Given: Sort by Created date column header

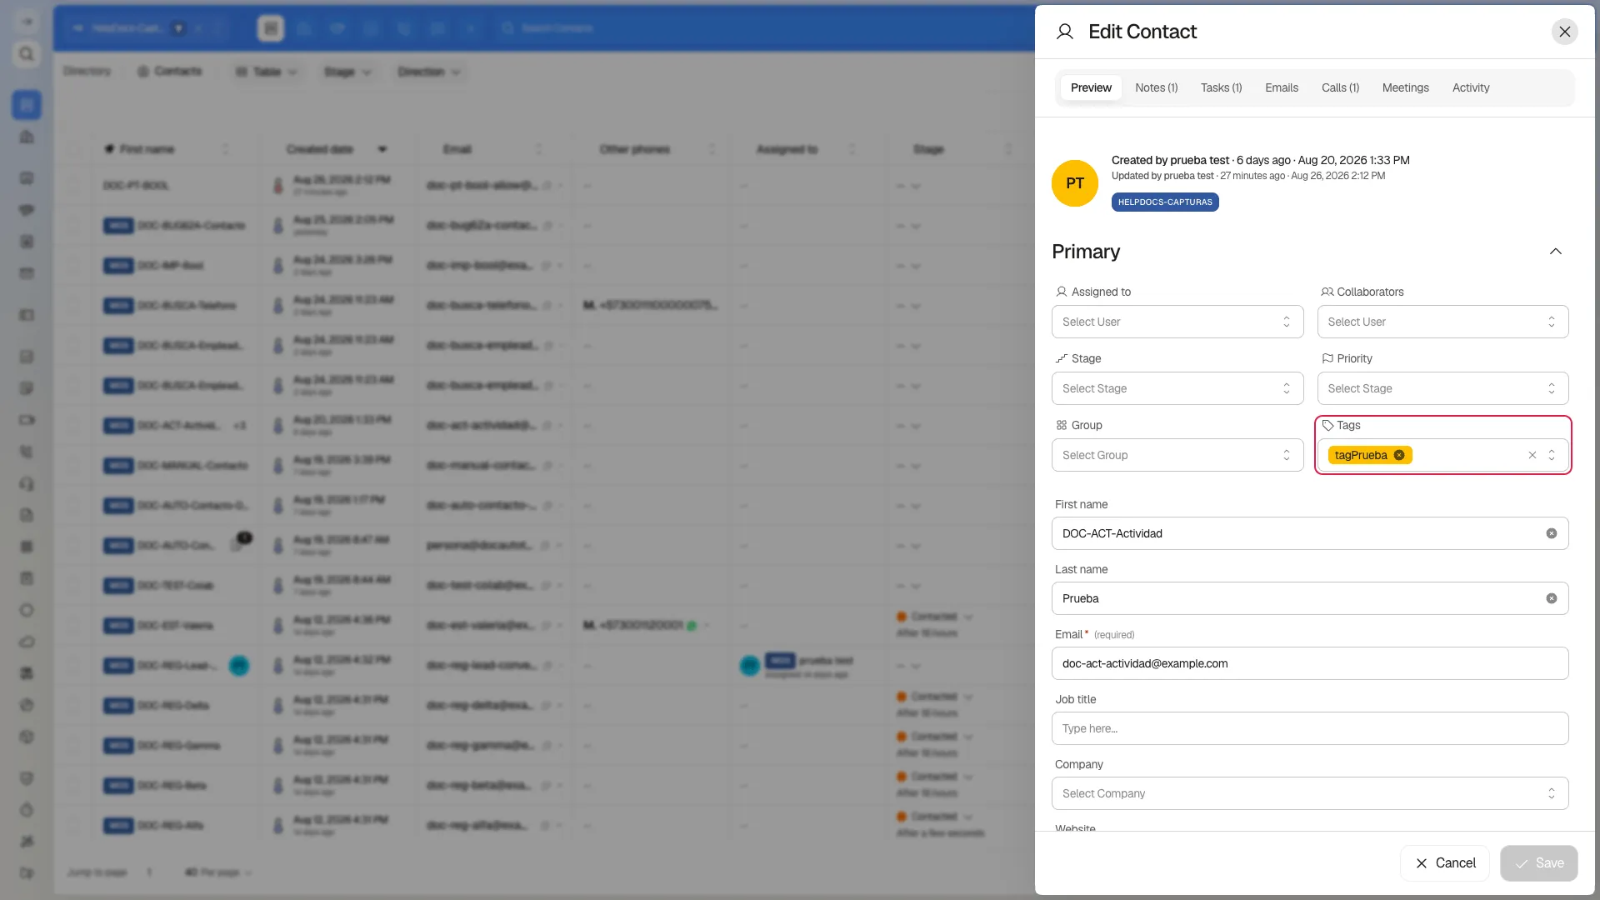Looking at the screenshot, I should 320,149.
